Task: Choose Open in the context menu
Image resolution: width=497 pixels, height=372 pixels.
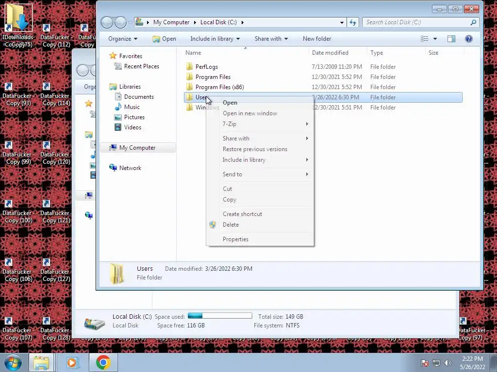Action: pos(230,103)
